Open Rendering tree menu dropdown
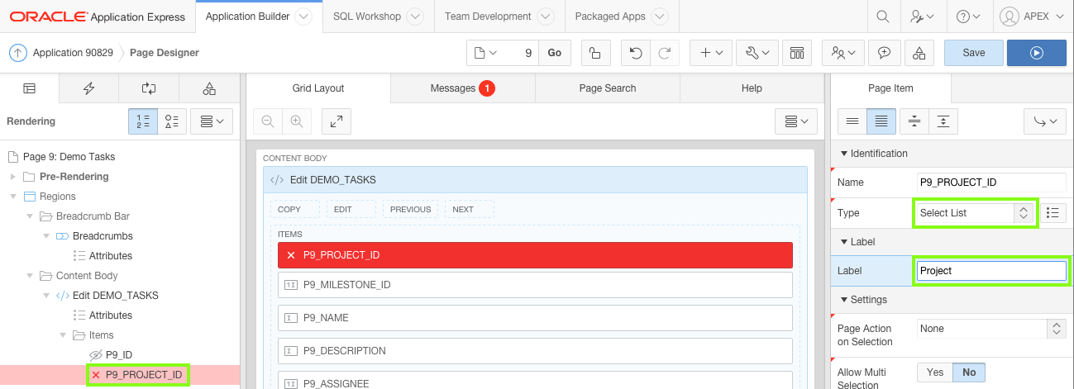 pyautogui.click(x=212, y=121)
